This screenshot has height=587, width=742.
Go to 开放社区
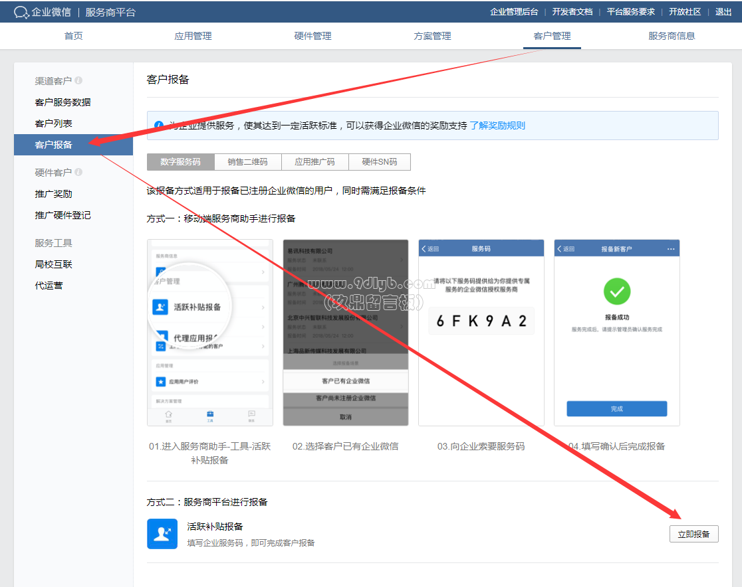pyautogui.click(x=685, y=12)
